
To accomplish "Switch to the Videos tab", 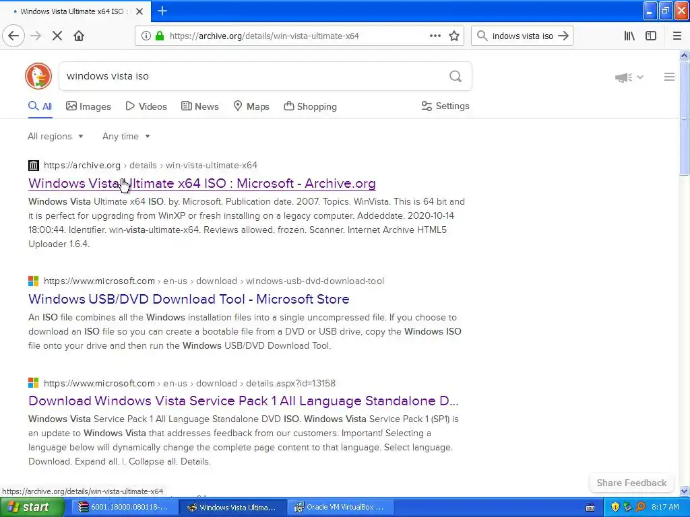I will [146, 106].
